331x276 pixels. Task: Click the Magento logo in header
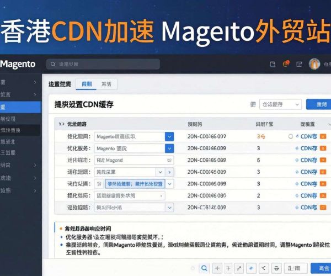point(18,64)
